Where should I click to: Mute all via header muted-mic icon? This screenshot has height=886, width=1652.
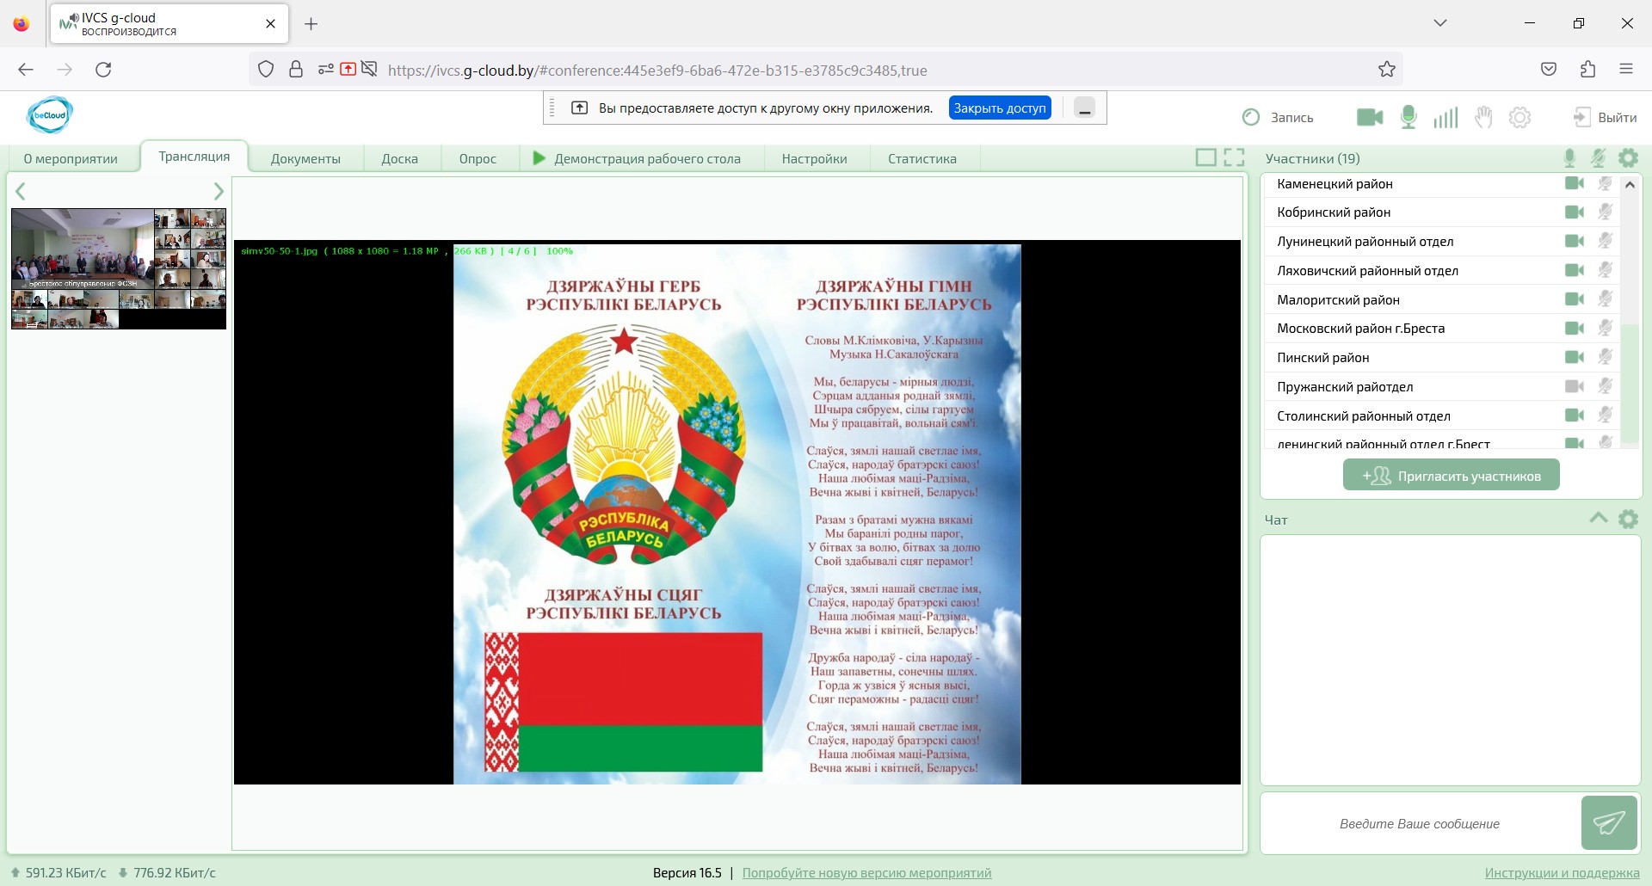pos(1599,157)
